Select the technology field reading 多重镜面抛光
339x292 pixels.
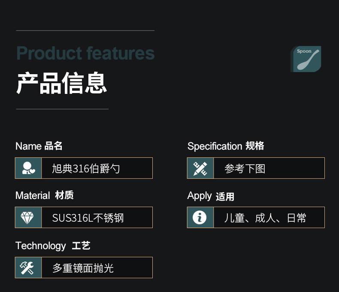click(97, 268)
